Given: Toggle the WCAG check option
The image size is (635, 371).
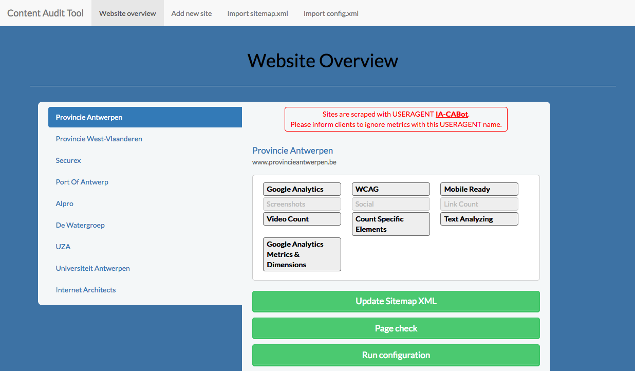Looking at the screenshot, I should click(390, 189).
